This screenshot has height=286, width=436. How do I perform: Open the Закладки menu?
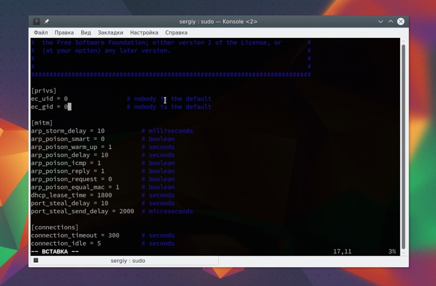[x=110, y=33]
